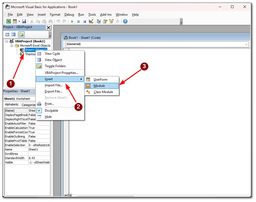Click the Copy toolbar icon
This screenshot has height=202, width=256.
38,21
